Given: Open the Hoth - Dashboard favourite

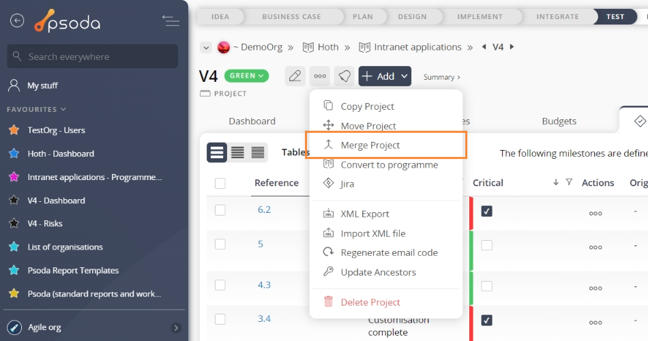Looking at the screenshot, I should 61,153.
